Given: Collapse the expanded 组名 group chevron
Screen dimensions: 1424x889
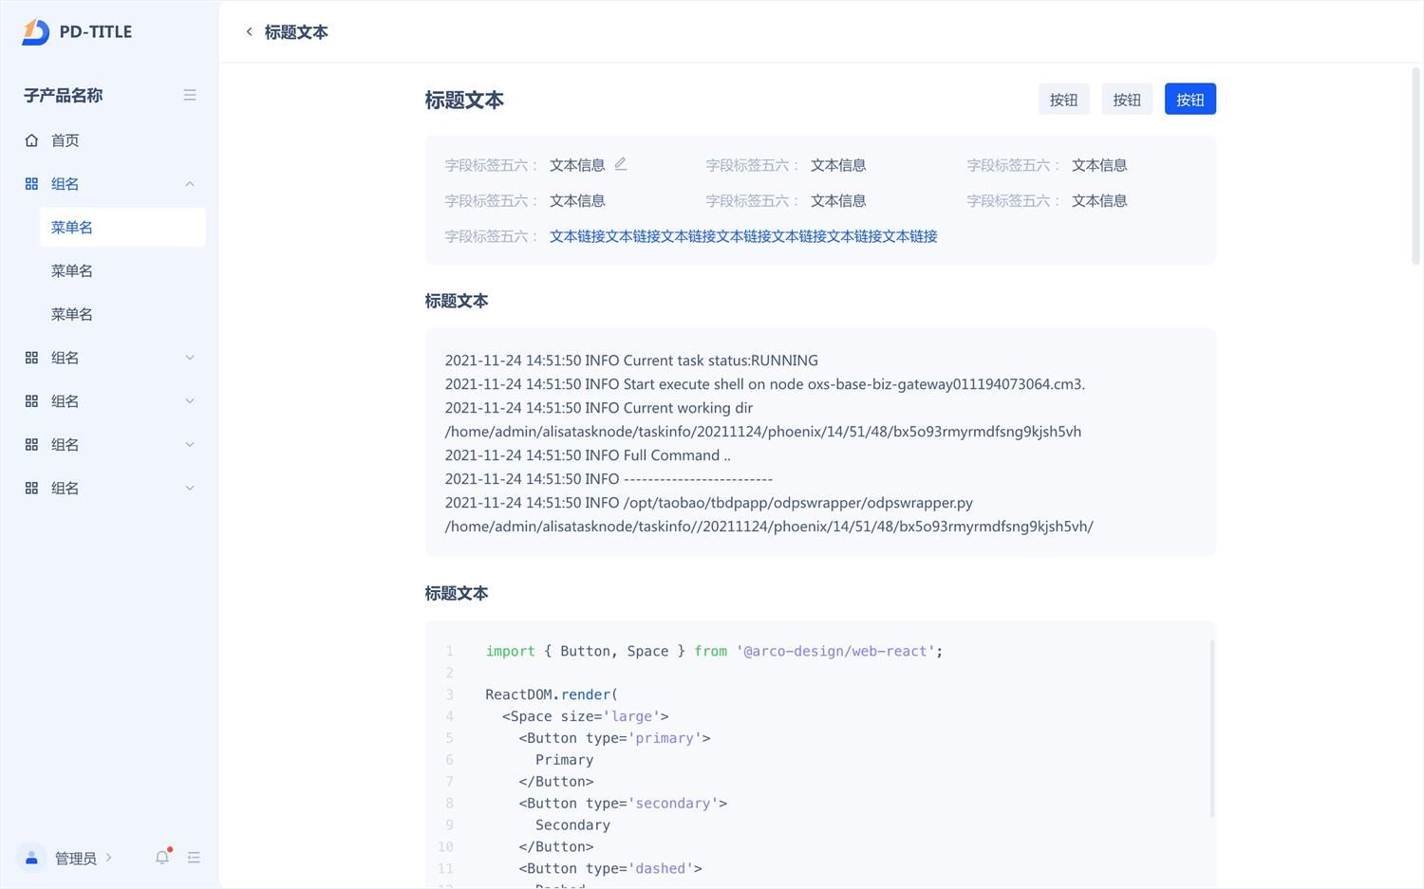Looking at the screenshot, I should tap(190, 184).
